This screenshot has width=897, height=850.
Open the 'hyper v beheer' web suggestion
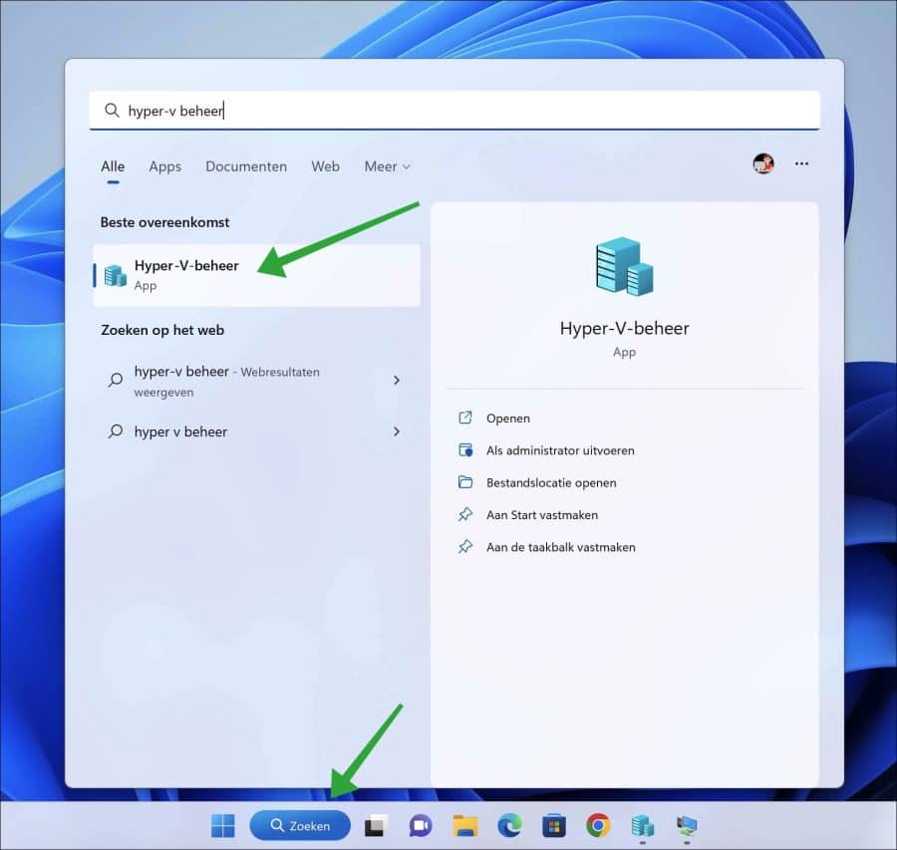click(256, 431)
